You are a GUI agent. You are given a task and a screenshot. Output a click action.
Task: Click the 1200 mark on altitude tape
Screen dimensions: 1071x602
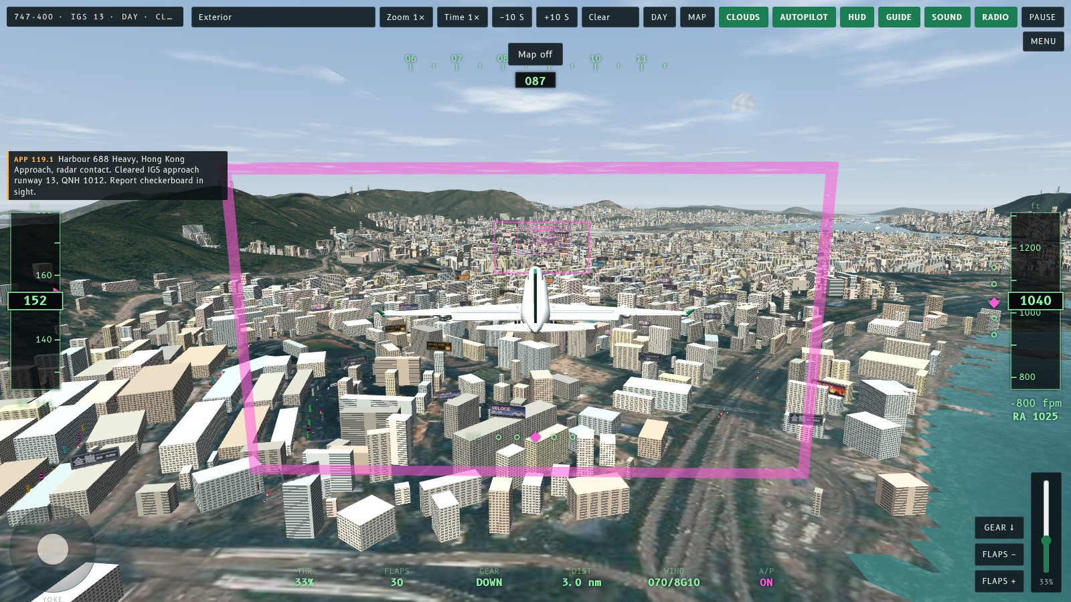click(x=1030, y=247)
